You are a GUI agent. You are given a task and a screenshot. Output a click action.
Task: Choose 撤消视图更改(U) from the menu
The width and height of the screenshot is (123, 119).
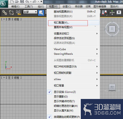73,12
